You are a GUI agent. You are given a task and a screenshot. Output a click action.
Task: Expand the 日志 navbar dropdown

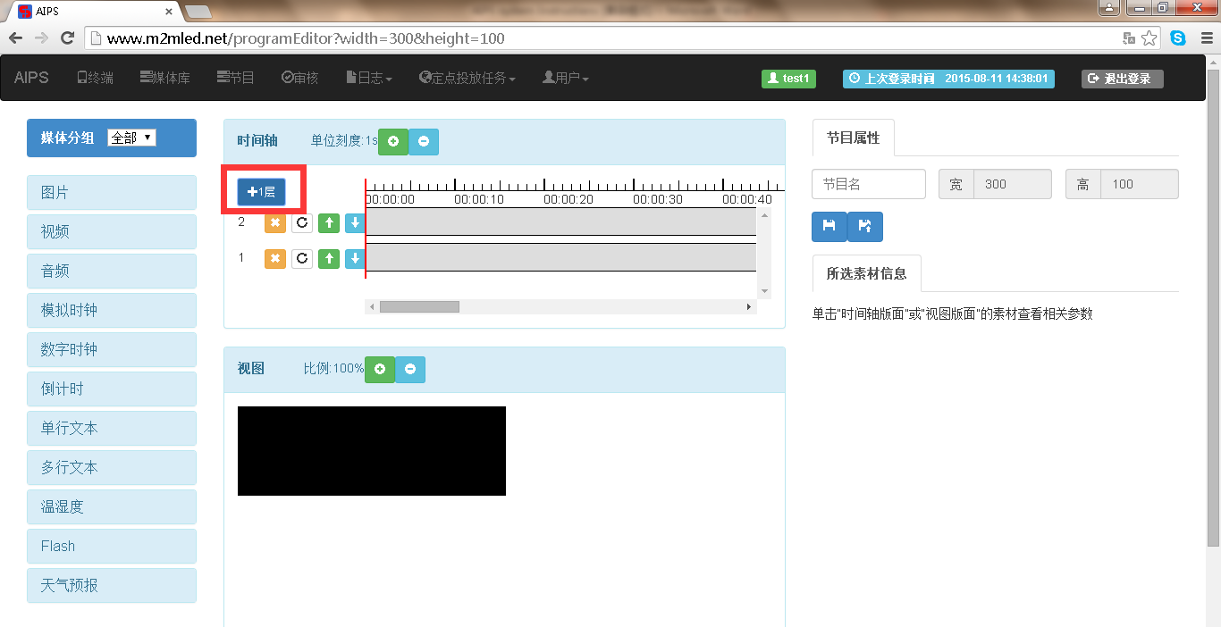[369, 78]
